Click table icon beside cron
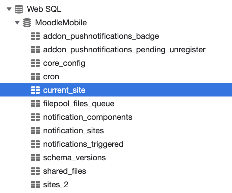232x193 pixels. tap(35, 77)
